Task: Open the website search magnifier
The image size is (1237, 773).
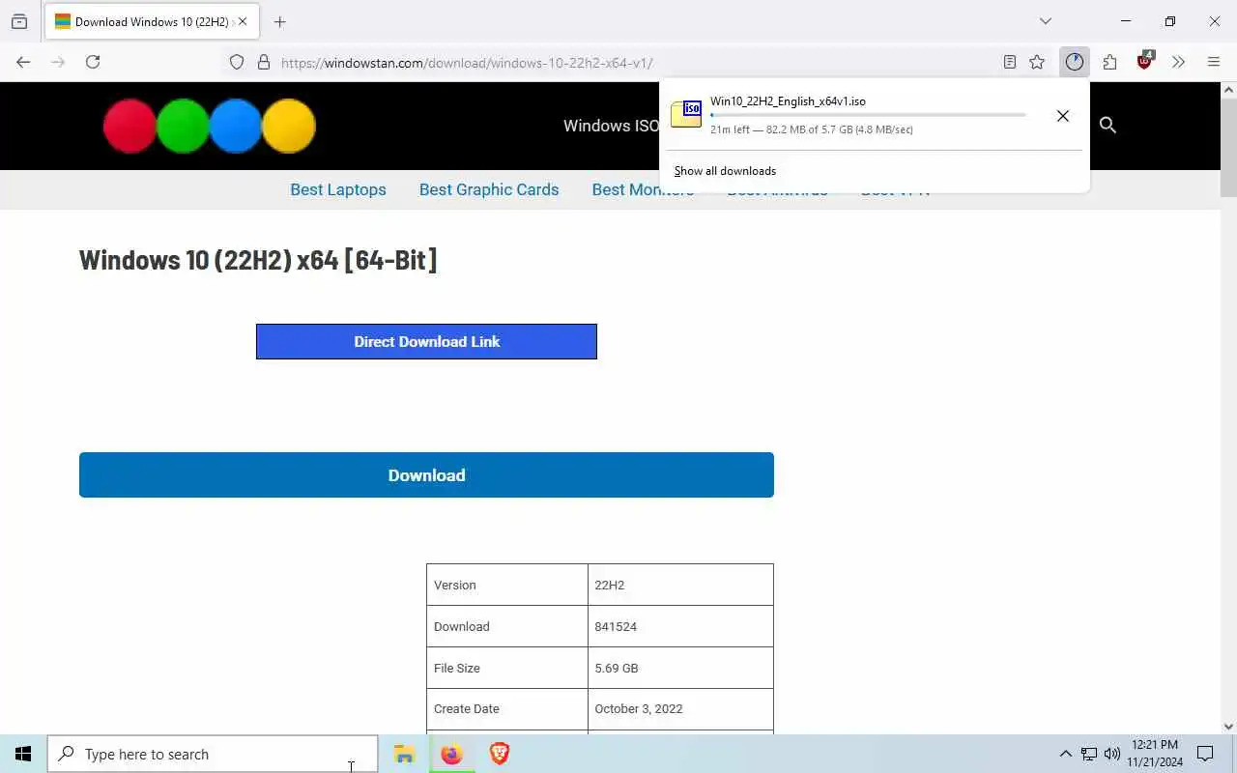Action: [1108, 125]
